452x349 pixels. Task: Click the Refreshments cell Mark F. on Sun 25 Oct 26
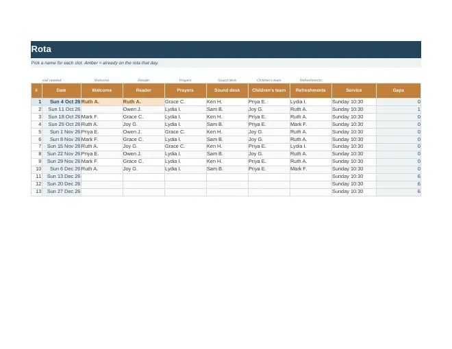311,125
